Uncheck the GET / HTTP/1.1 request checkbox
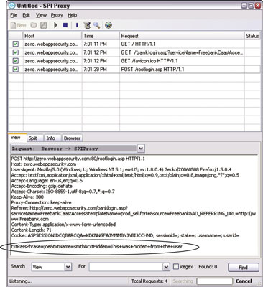The width and height of the screenshot is (263, 287). [x=16, y=44]
